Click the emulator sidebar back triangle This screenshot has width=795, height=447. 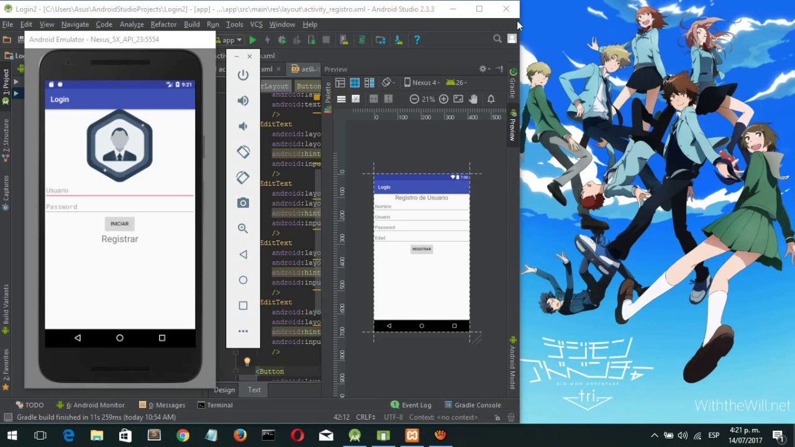pyautogui.click(x=243, y=254)
